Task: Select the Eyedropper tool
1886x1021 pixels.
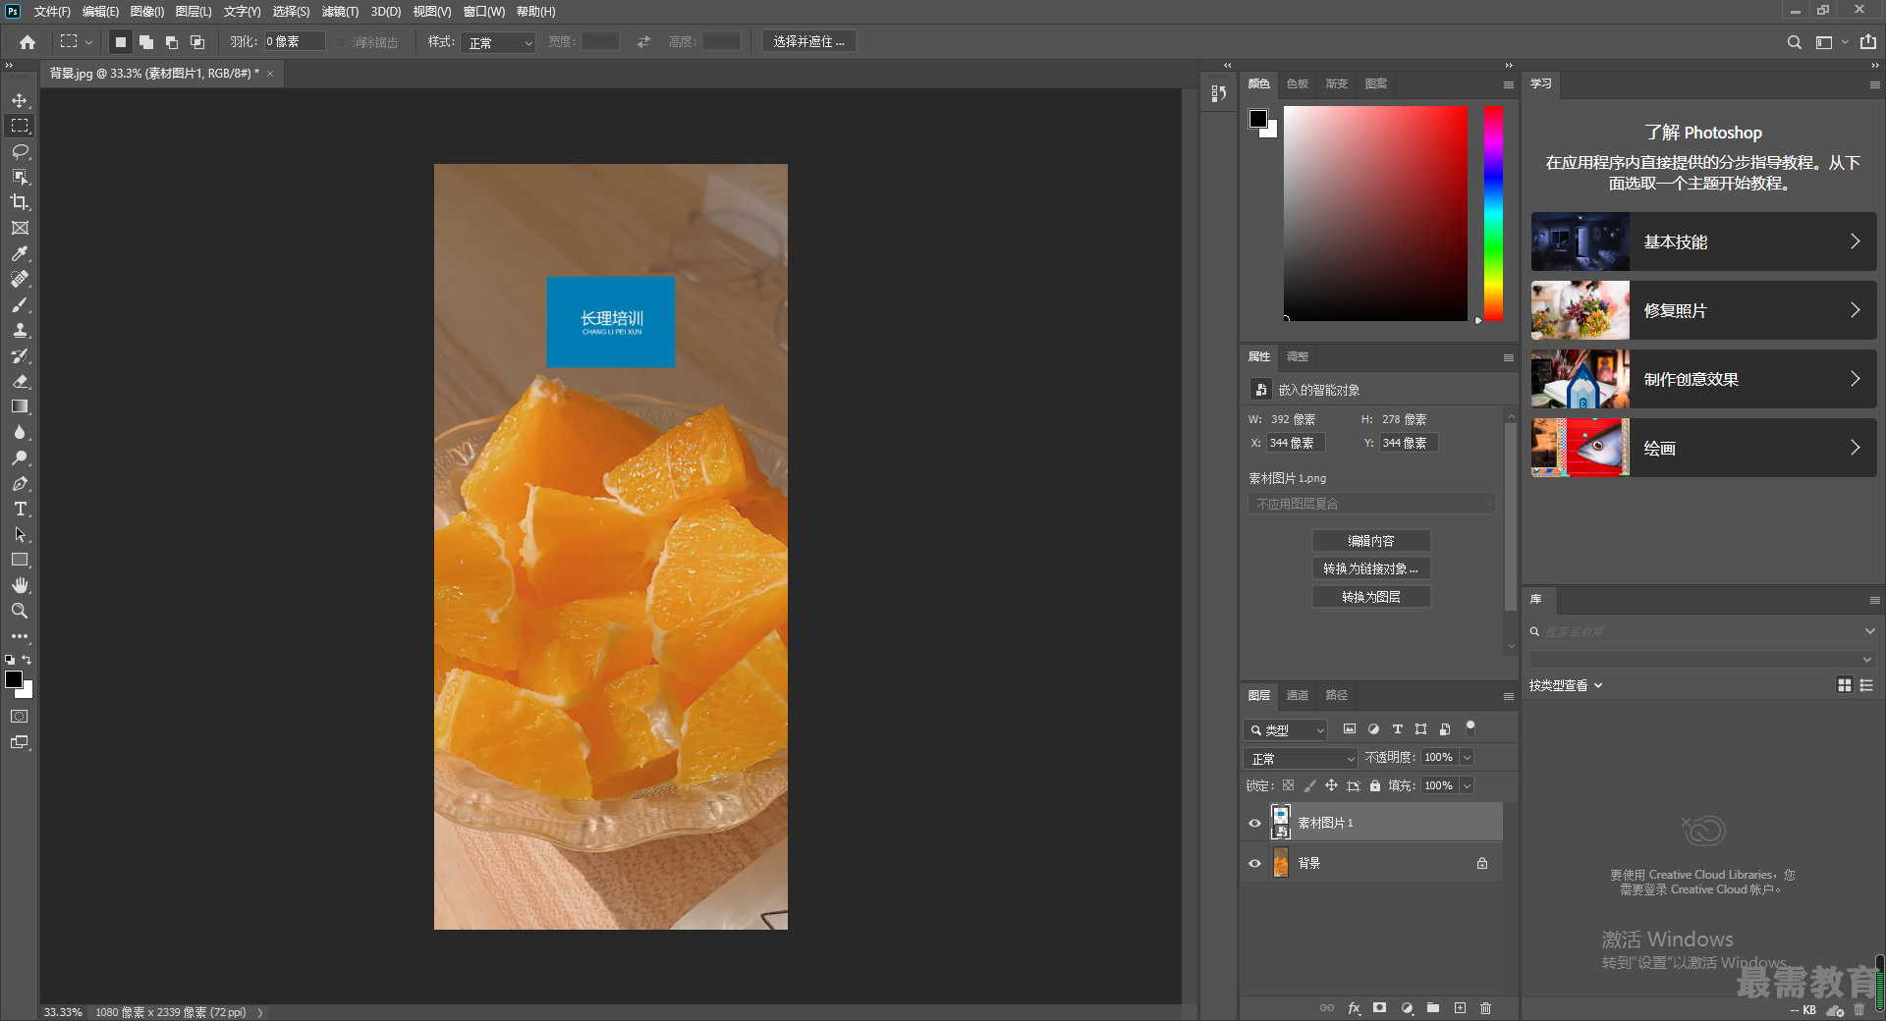Action: [x=20, y=253]
